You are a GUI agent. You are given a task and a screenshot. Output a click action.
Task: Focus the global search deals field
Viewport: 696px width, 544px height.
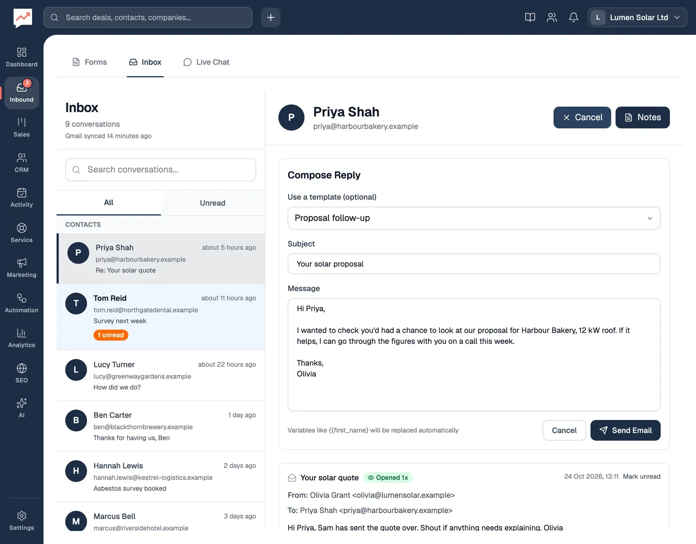point(148,17)
